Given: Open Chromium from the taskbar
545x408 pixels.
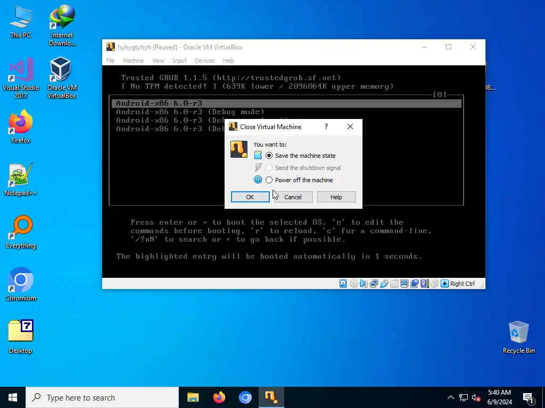Looking at the screenshot, I should [245, 397].
